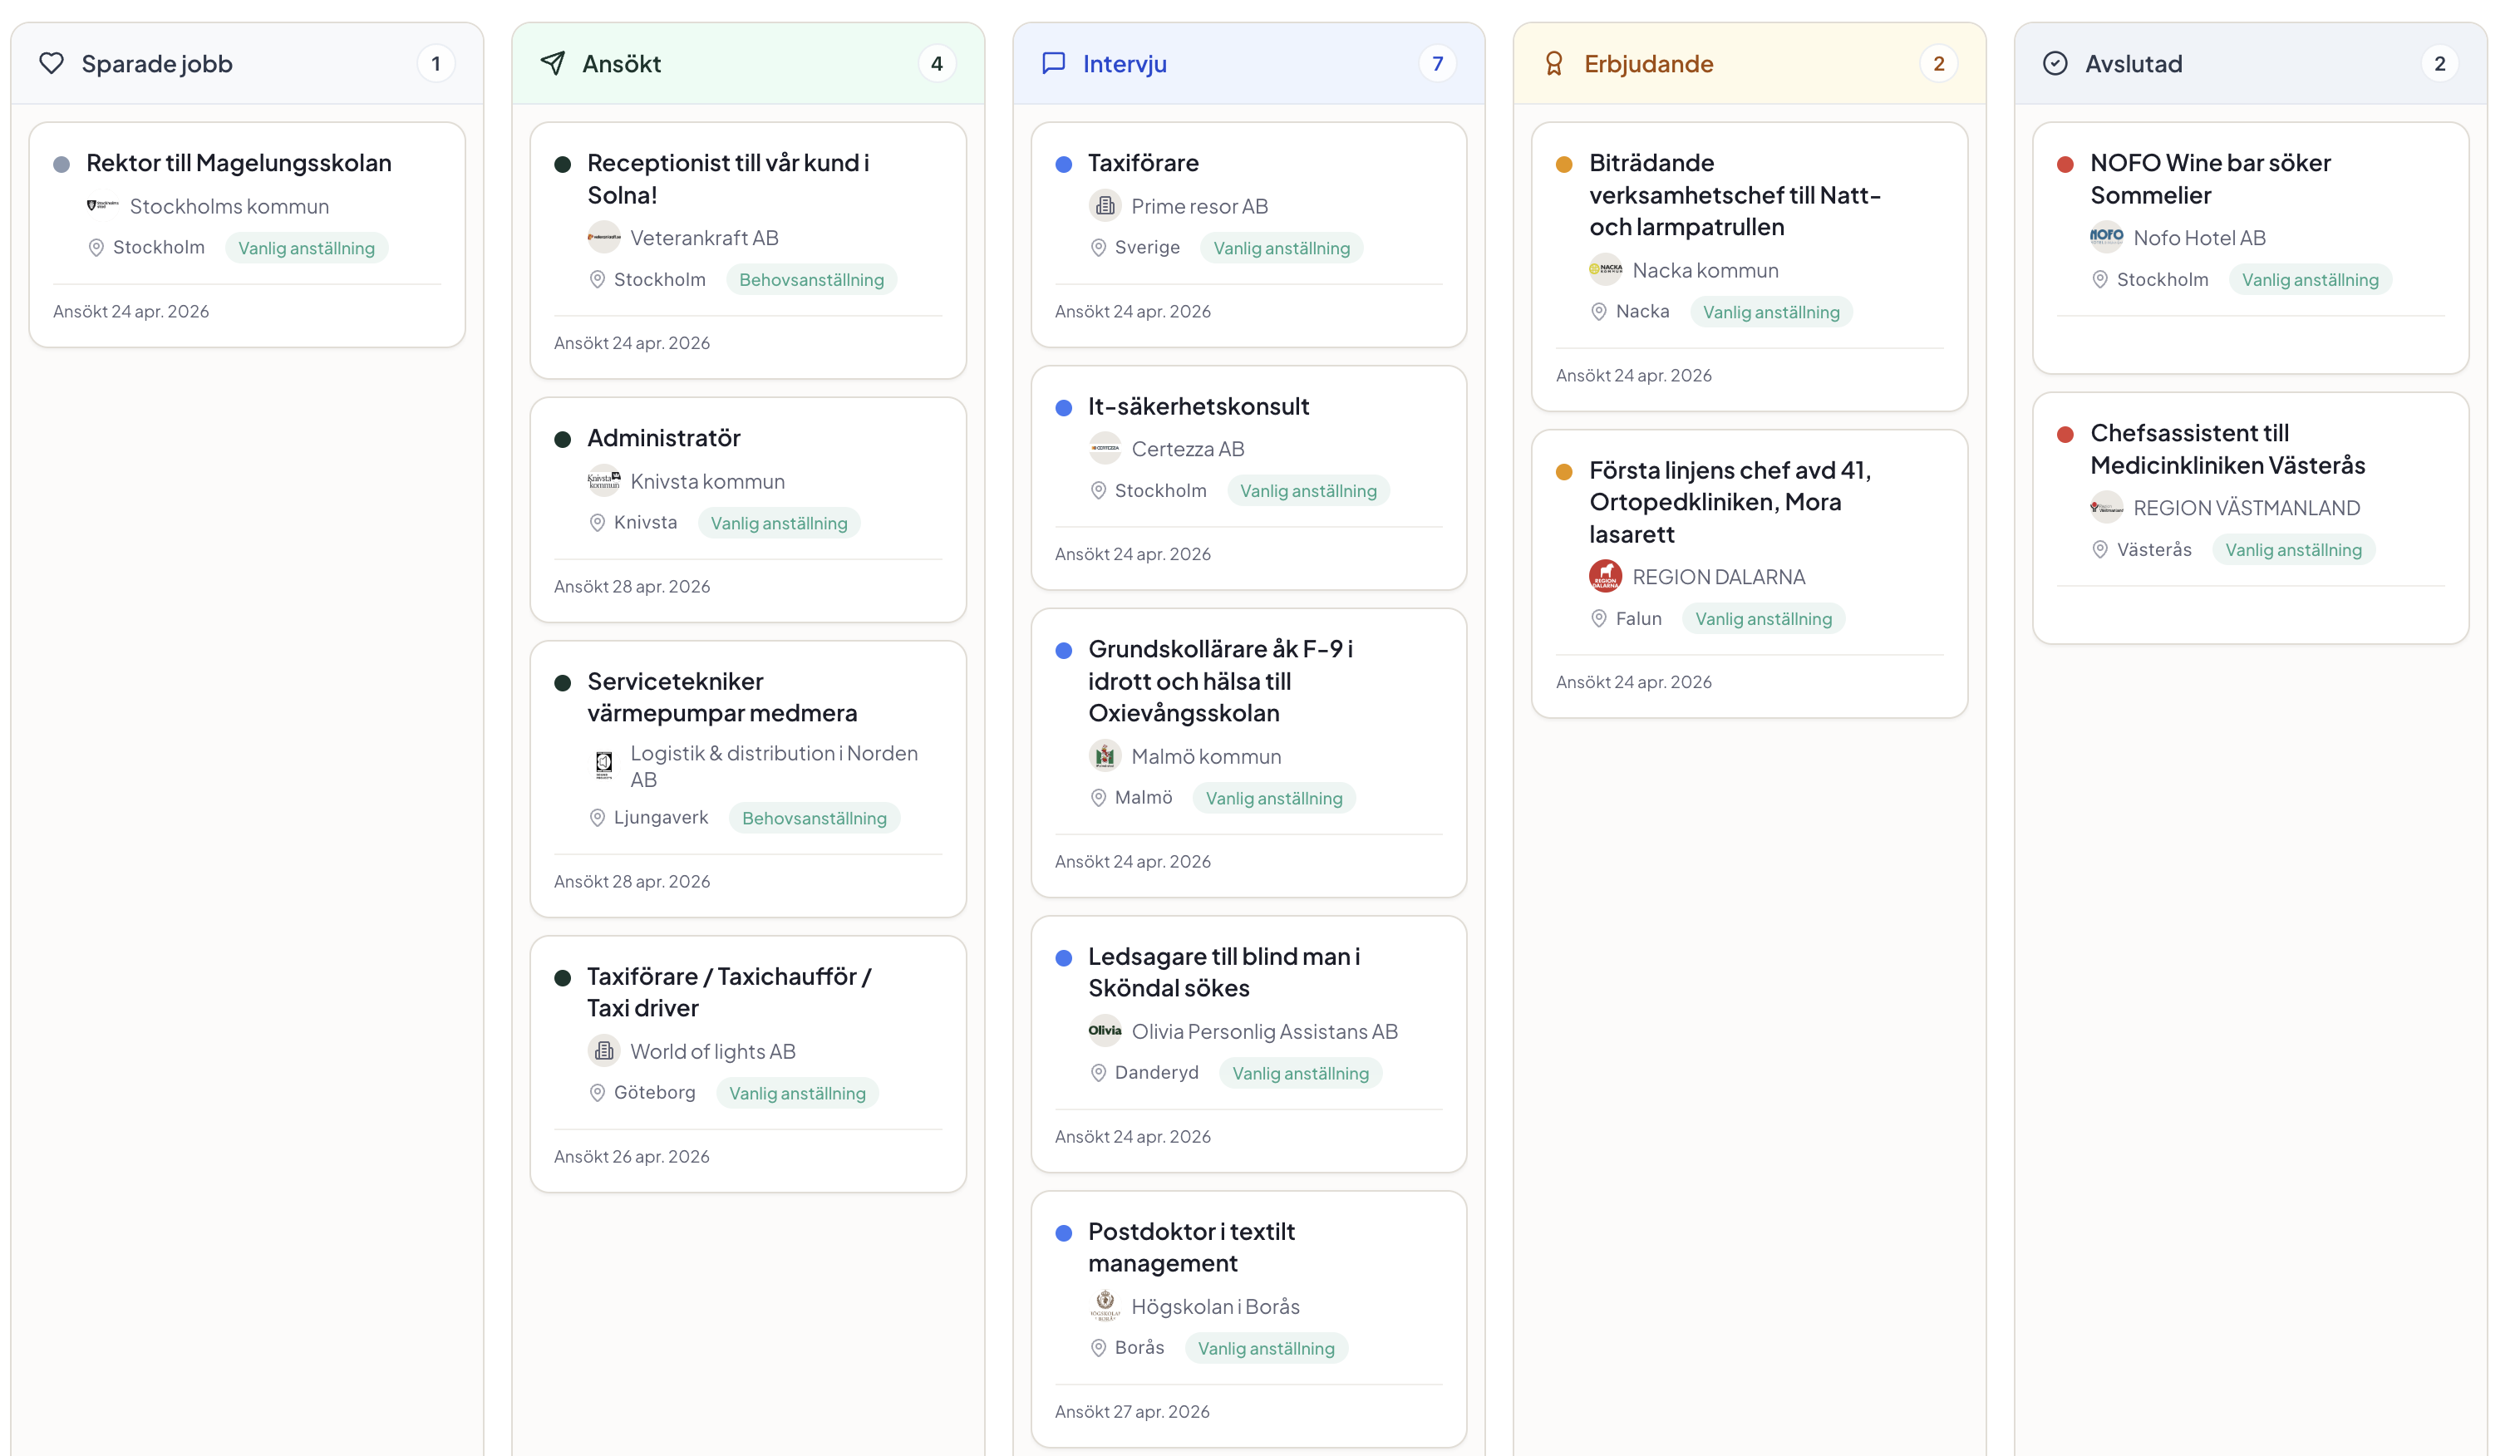Click the Erbjudande count badge showing 2
Screen dimensions: 2520x1456
[x=1939, y=64]
